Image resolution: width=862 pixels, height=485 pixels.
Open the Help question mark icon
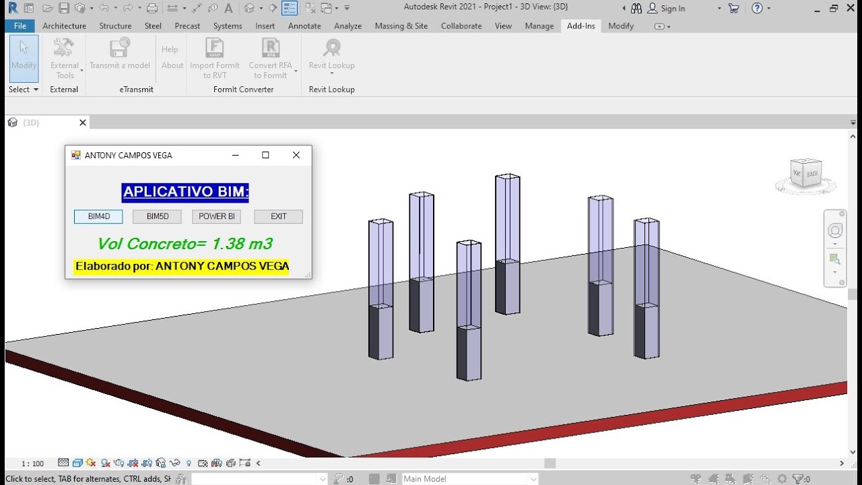757,8
